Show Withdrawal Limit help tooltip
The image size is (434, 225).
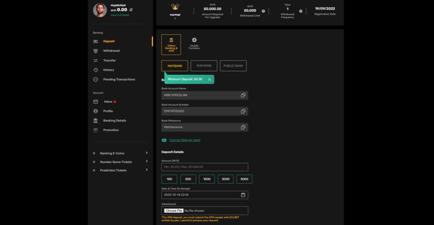263,11
